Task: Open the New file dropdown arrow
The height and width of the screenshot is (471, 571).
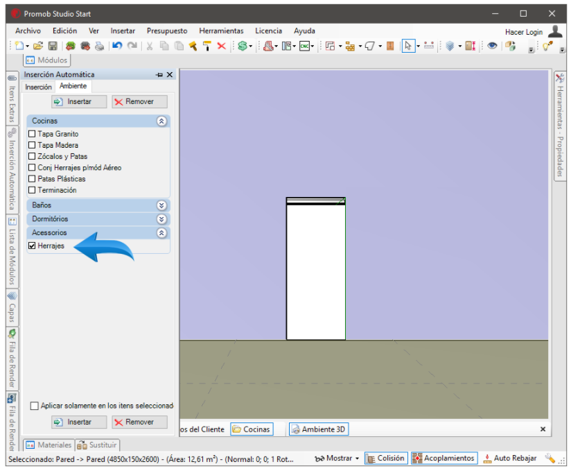Action: [27, 46]
